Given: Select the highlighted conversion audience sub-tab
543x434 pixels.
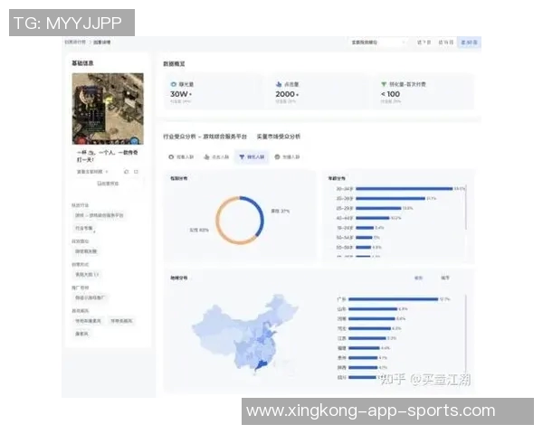Looking at the screenshot, I should pos(252,156).
